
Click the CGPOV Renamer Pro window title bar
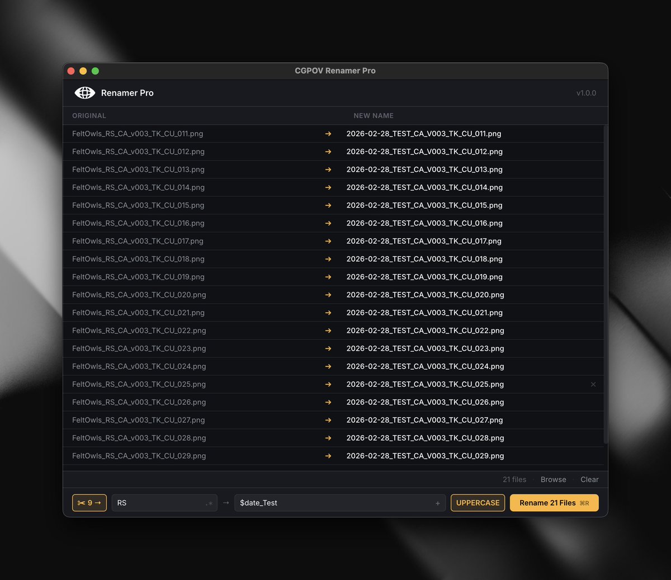coord(335,70)
